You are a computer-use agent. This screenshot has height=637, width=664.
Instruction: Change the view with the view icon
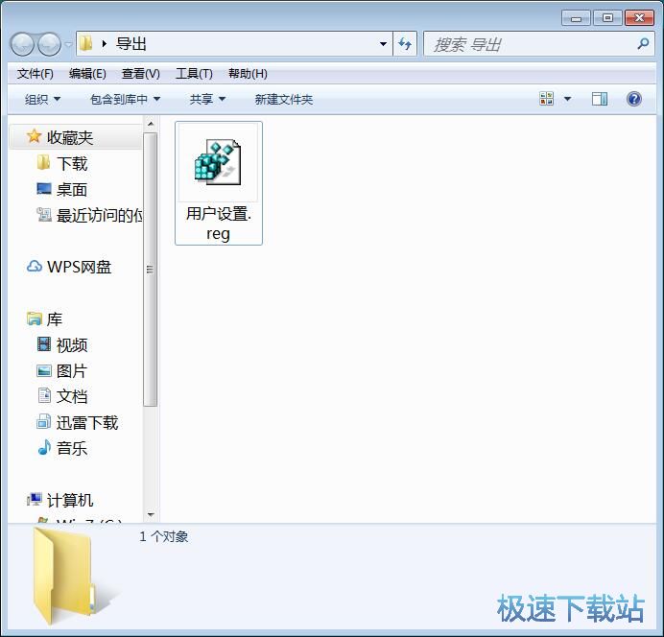point(547,99)
